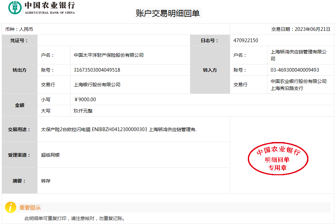
Task: Click the yellow info icon beside 重要提示
Action: pos(11,207)
